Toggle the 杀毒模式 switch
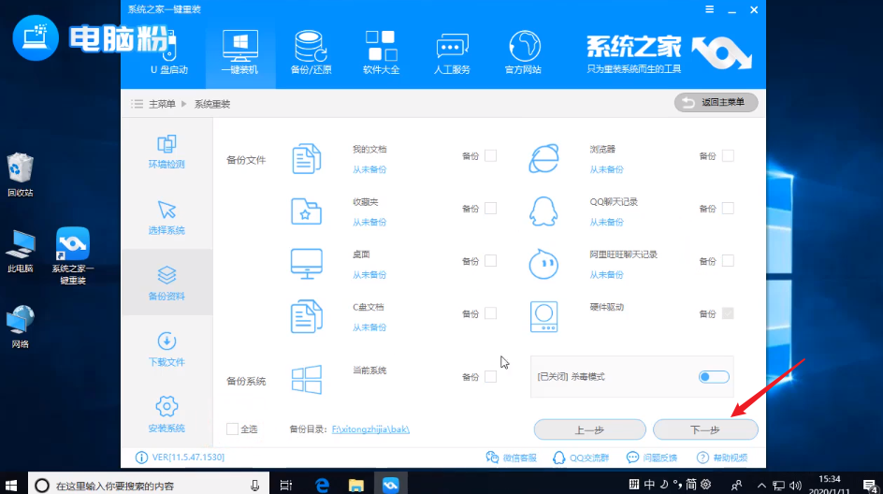883x494 pixels. tap(714, 377)
